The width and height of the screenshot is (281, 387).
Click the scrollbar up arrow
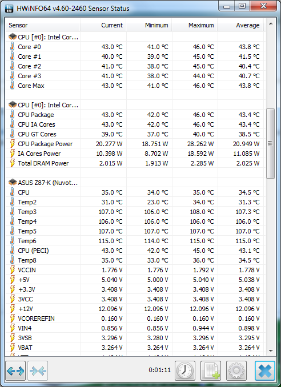pos(271,24)
